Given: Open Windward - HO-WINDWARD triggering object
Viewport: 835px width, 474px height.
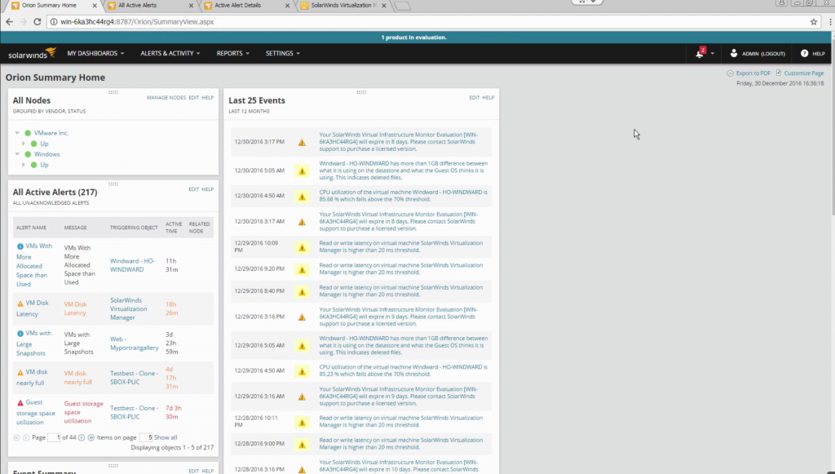Looking at the screenshot, I should click(133, 265).
